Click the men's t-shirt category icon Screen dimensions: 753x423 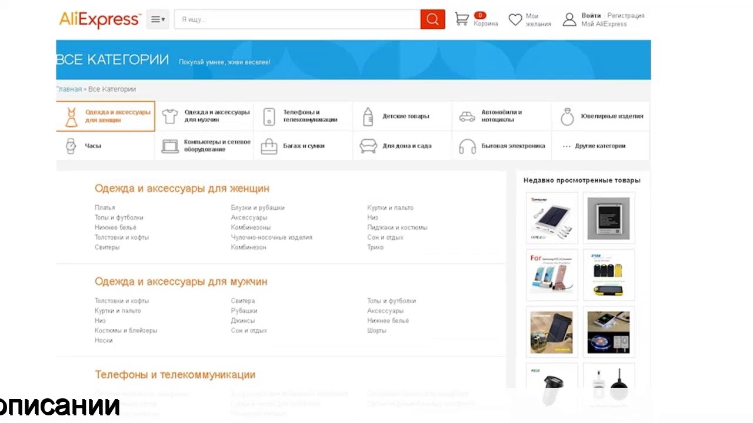point(170,116)
